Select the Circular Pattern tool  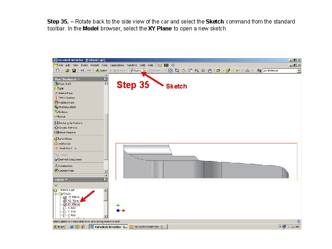pos(66,128)
